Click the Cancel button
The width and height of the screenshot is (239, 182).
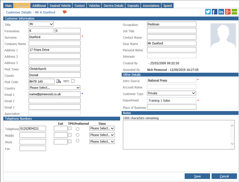pos(224,176)
